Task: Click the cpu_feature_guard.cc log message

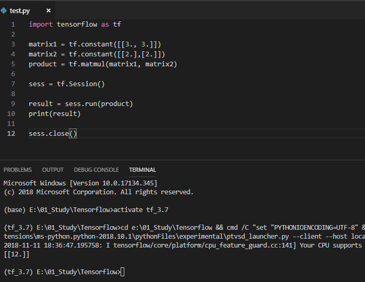Action: click(x=184, y=245)
